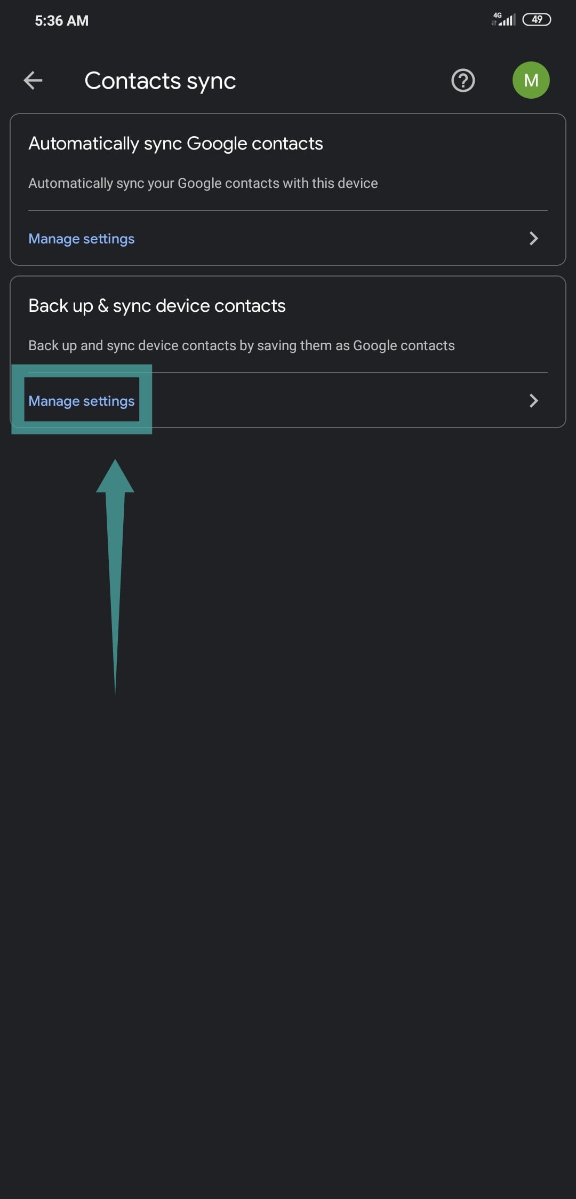Tap the Contacts sync page title
This screenshot has height=1199, width=576.
coord(160,81)
